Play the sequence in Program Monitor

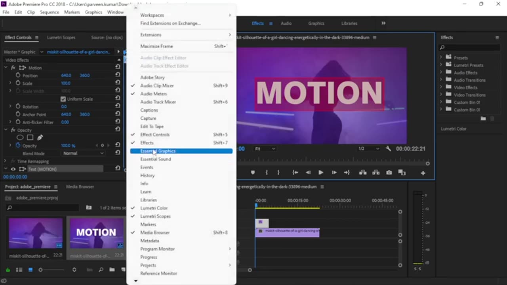[321, 173]
